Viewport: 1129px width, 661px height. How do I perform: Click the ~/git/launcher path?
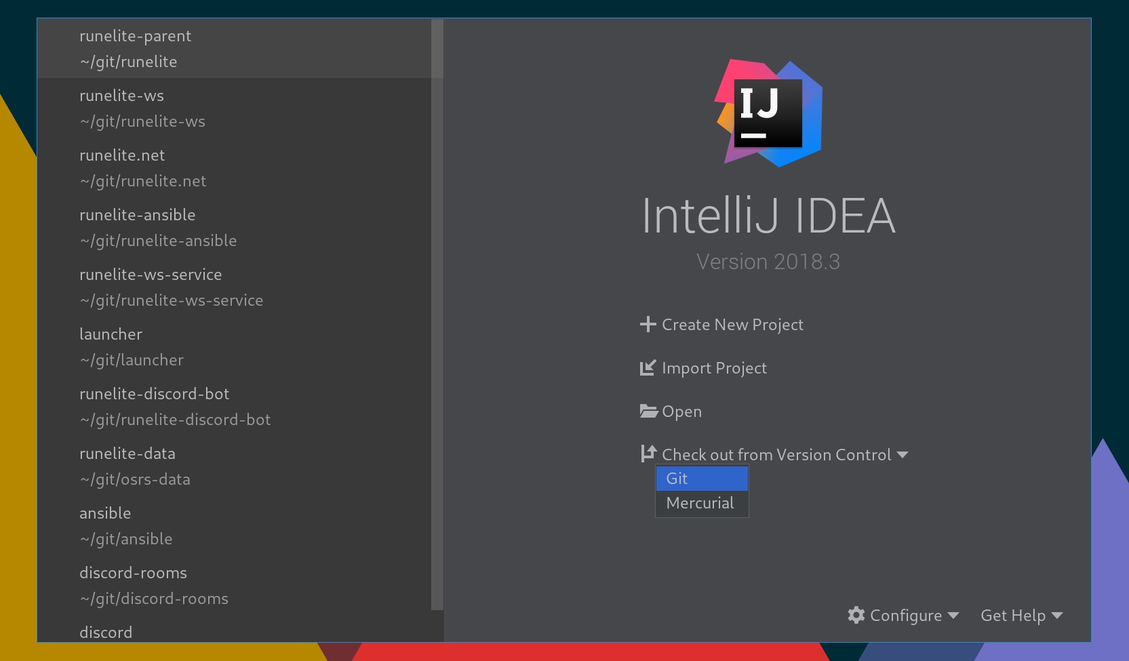pyautogui.click(x=132, y=360)
